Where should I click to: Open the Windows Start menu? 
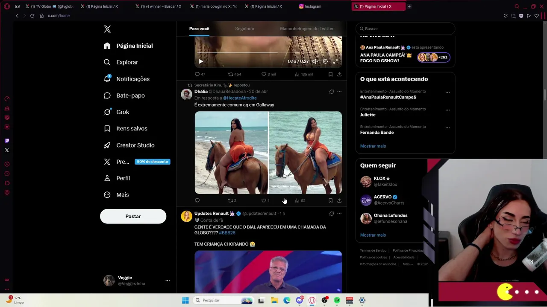[x=185, y=300]
